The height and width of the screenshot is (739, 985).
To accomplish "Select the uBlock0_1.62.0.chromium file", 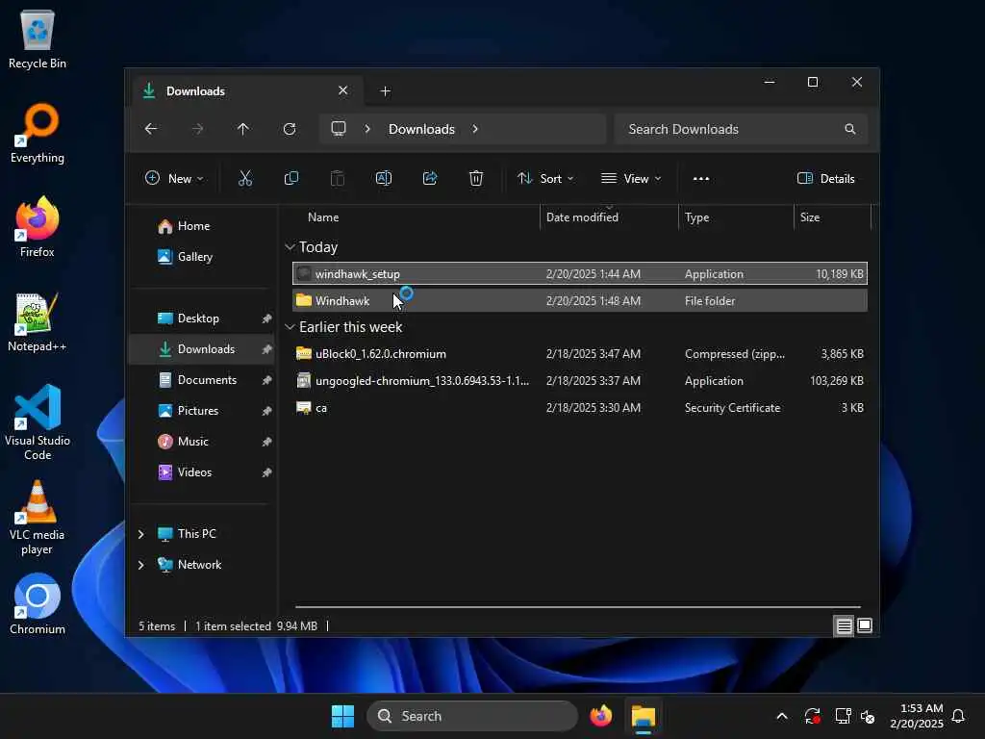I will point(580,354).
